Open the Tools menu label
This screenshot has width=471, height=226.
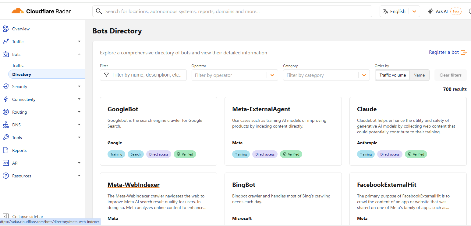(17, 138)
